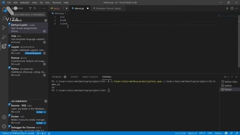The height and width of the screenshot is (135, 240).
Task: Collapse the Installed extensions section
Action: tap(17, 20)
